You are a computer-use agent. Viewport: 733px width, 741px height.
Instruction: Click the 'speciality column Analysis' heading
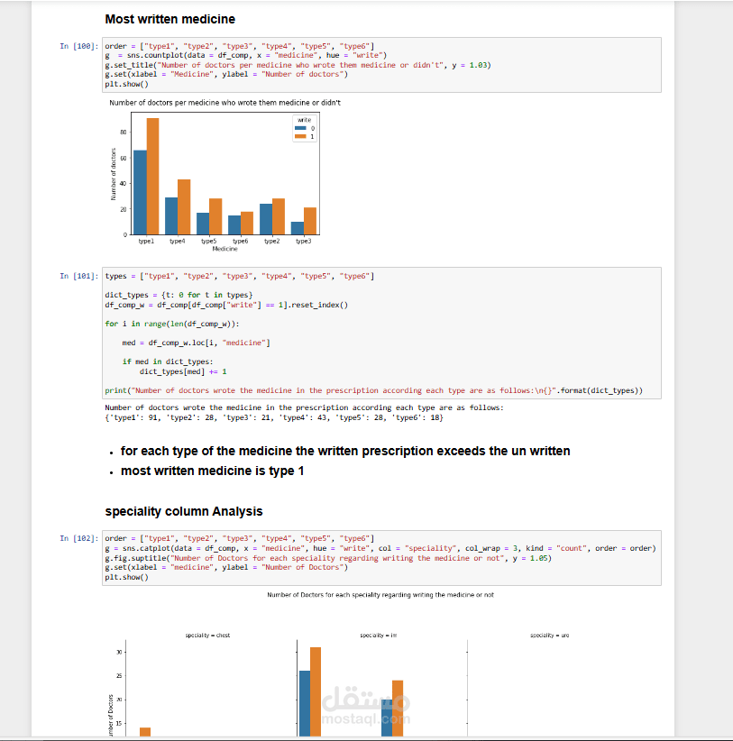pos(184,511)
